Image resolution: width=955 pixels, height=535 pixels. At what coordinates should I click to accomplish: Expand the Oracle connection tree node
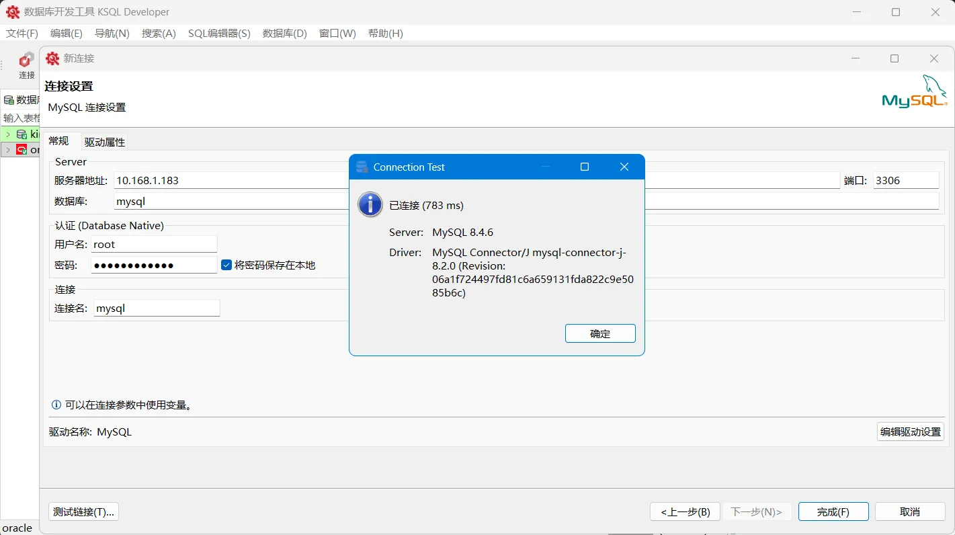(8, 149)
